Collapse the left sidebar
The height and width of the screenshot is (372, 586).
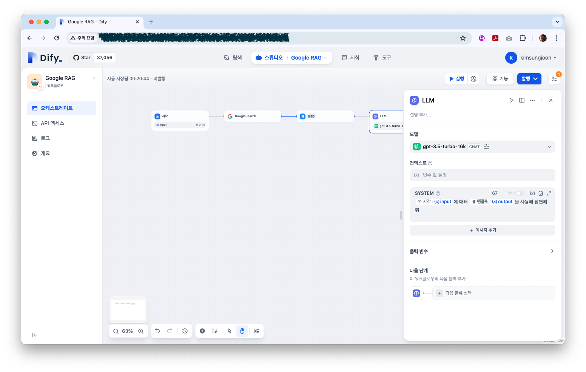[35, 335]
